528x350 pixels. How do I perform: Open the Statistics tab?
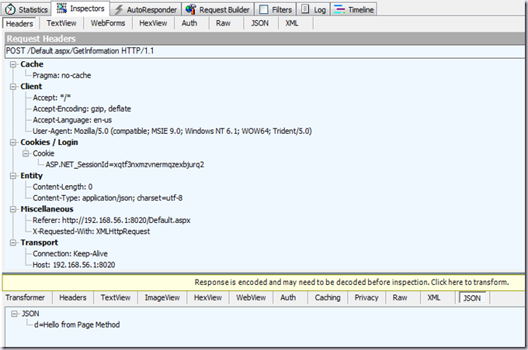tap(26, 9)
